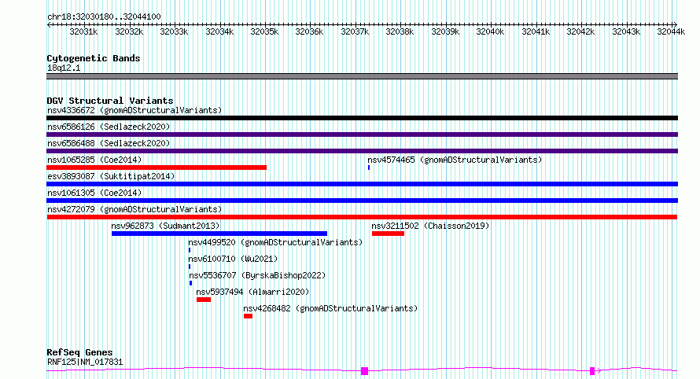Image resolution: width=700 pixels, height=379 pixels.
Task: Select the nsv6586126 (Sedlazeck2020) label
Action: click(x=109, y=127)
